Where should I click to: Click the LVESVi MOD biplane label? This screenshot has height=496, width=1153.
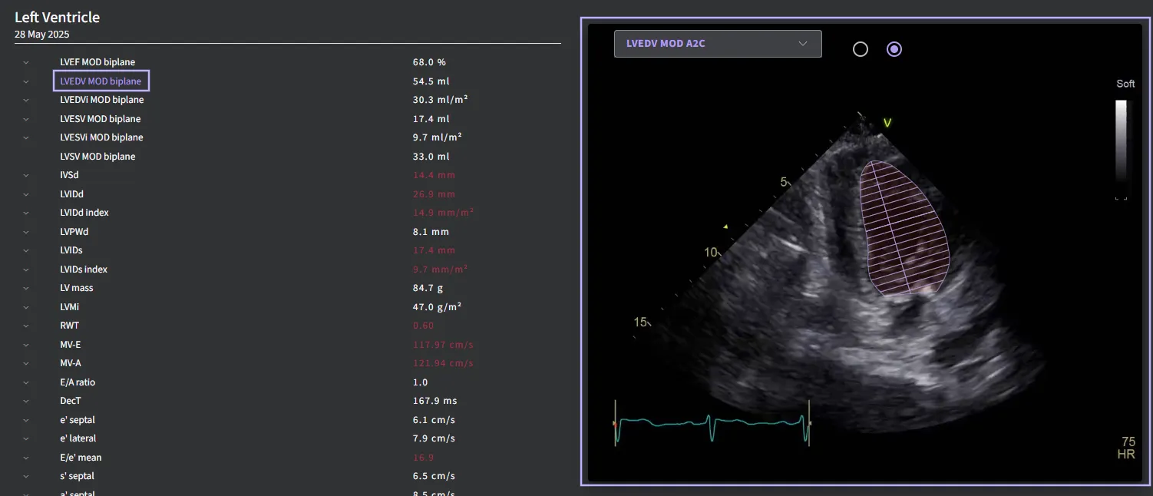(x=101, y=137)
